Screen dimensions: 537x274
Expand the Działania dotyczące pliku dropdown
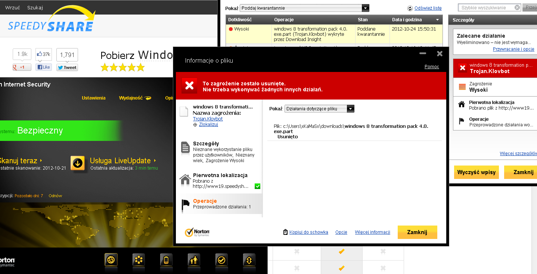(x=319, y=109)
